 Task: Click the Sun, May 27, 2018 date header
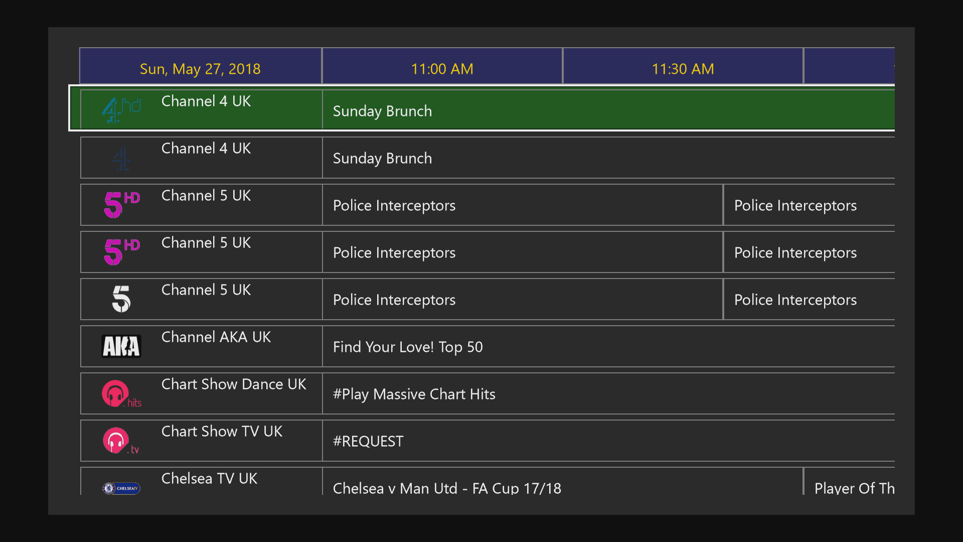point(200,68)
